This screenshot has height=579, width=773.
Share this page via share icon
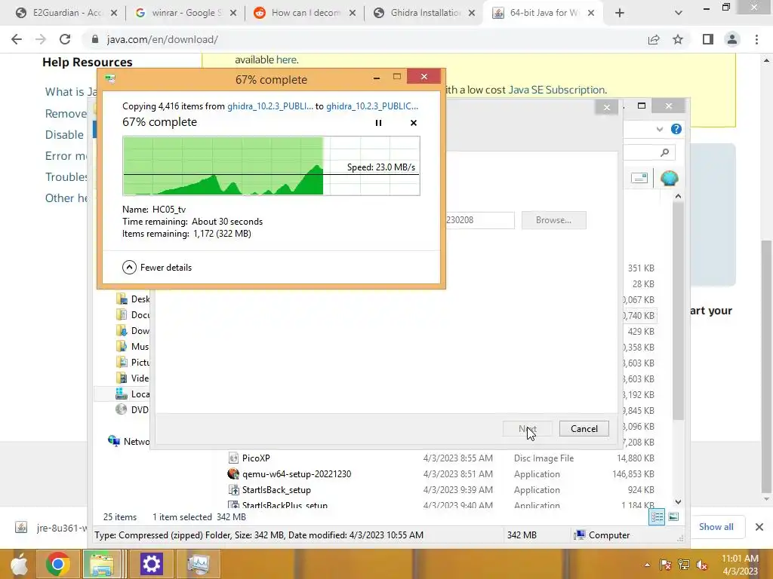pos(654,39)
